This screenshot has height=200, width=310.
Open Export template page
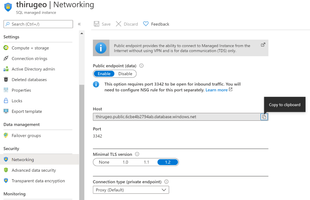[x=27, y=111]
